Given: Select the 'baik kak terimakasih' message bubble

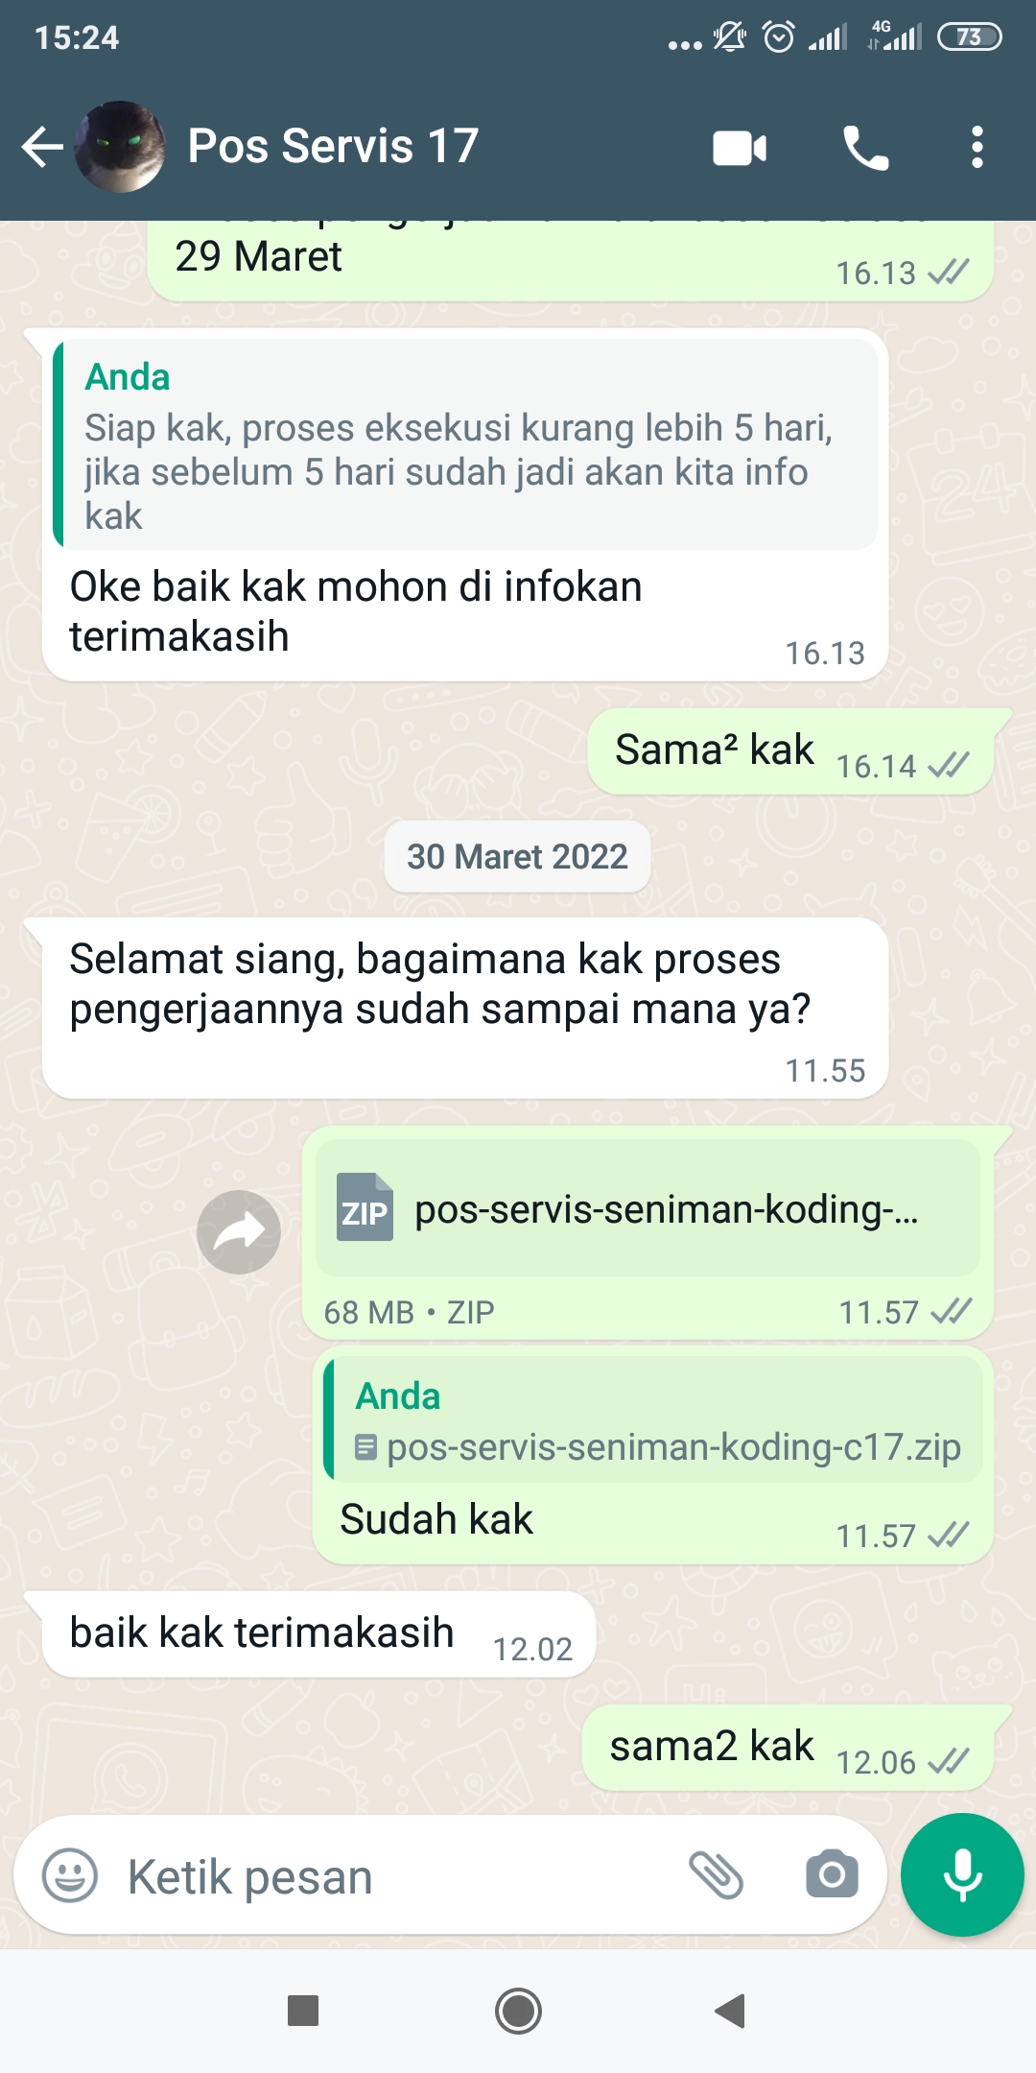Looking at the screenshot, I should pos(318,1634).
